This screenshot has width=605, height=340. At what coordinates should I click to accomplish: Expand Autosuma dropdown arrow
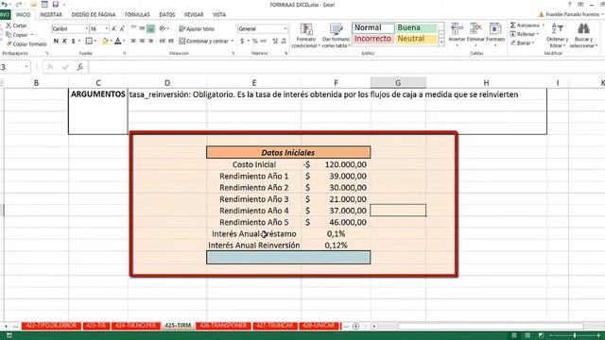(x=544, y=25)
